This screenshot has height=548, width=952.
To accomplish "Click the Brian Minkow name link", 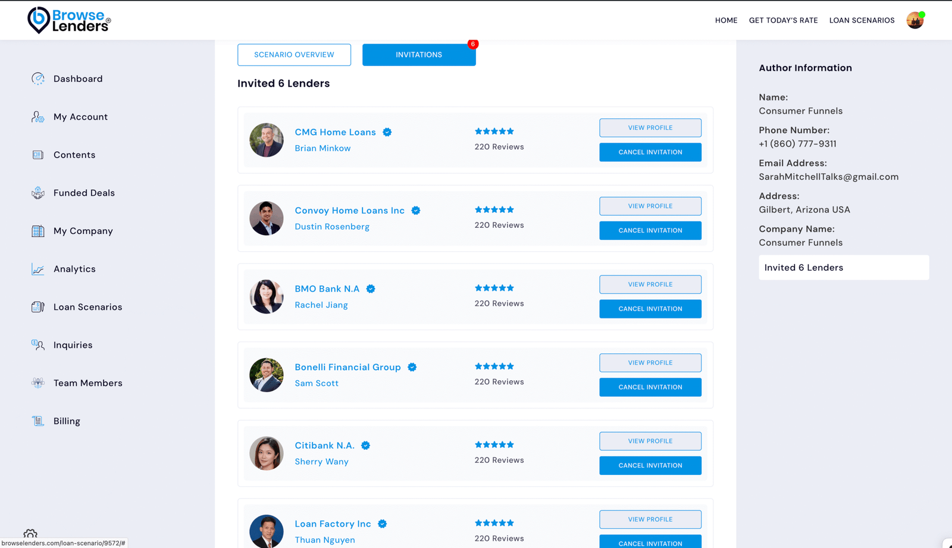I will 322,148.
